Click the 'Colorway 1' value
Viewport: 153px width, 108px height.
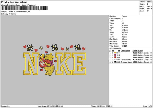point(13,14)
